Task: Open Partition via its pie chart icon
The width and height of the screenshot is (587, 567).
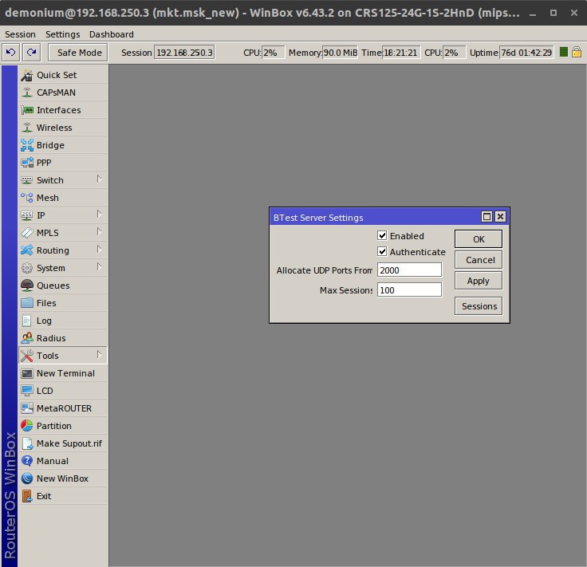Action: click(27, 426)
